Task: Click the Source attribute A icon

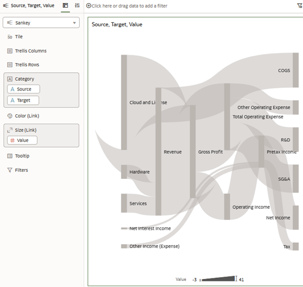Action: click(12, 89)
